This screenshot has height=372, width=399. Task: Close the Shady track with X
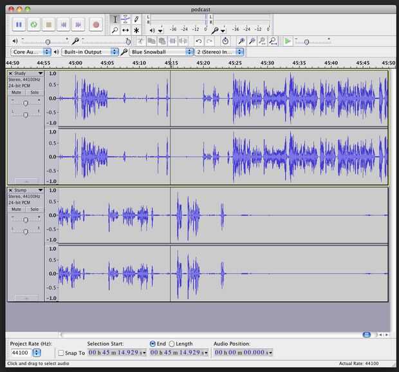click(10, 73)
